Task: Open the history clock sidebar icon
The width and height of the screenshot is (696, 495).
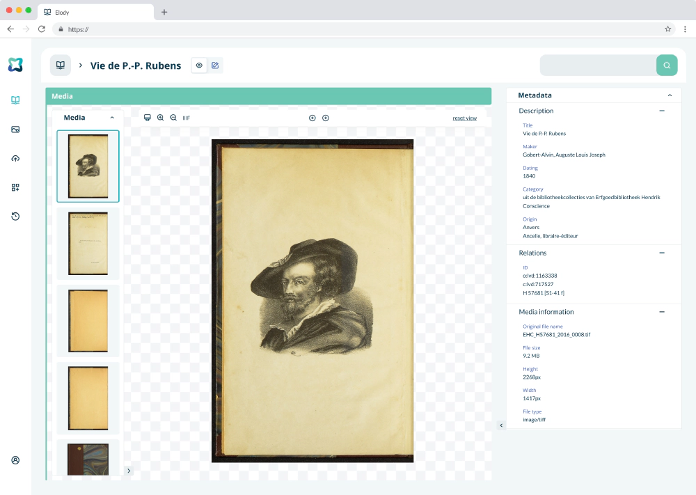Action: 15,217
